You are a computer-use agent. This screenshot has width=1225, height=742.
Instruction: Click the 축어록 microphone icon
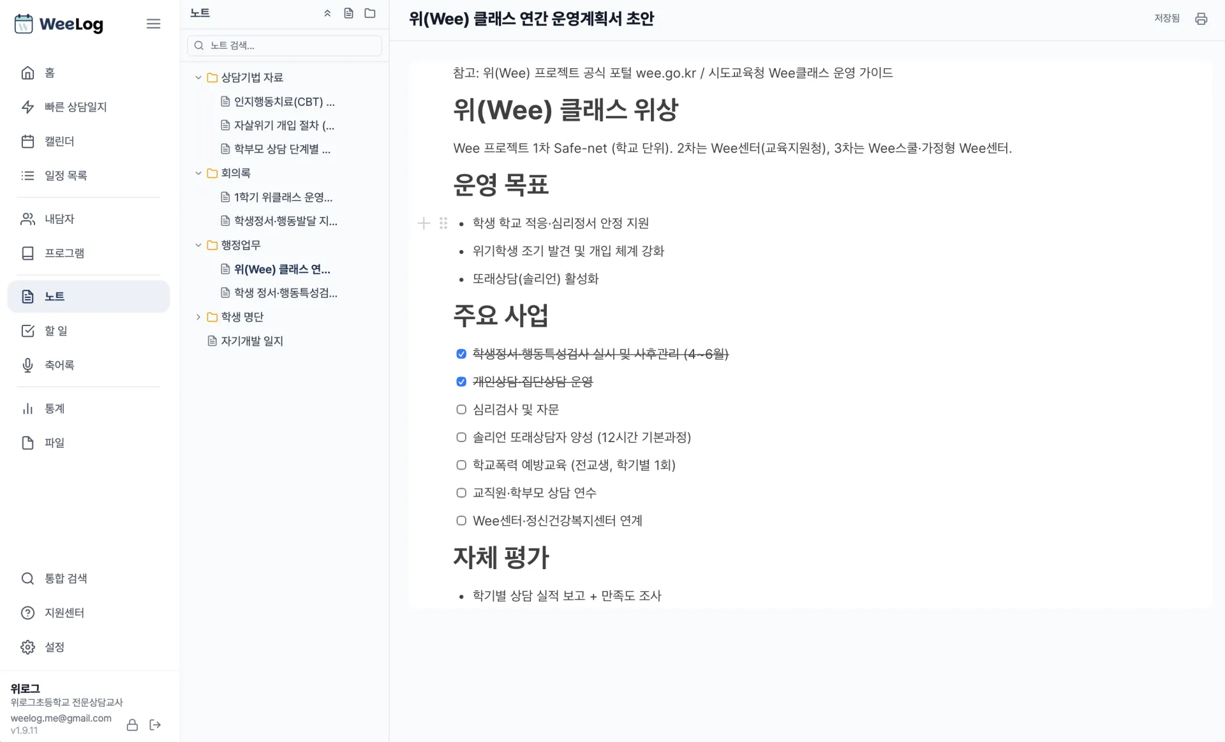[27, 365]
